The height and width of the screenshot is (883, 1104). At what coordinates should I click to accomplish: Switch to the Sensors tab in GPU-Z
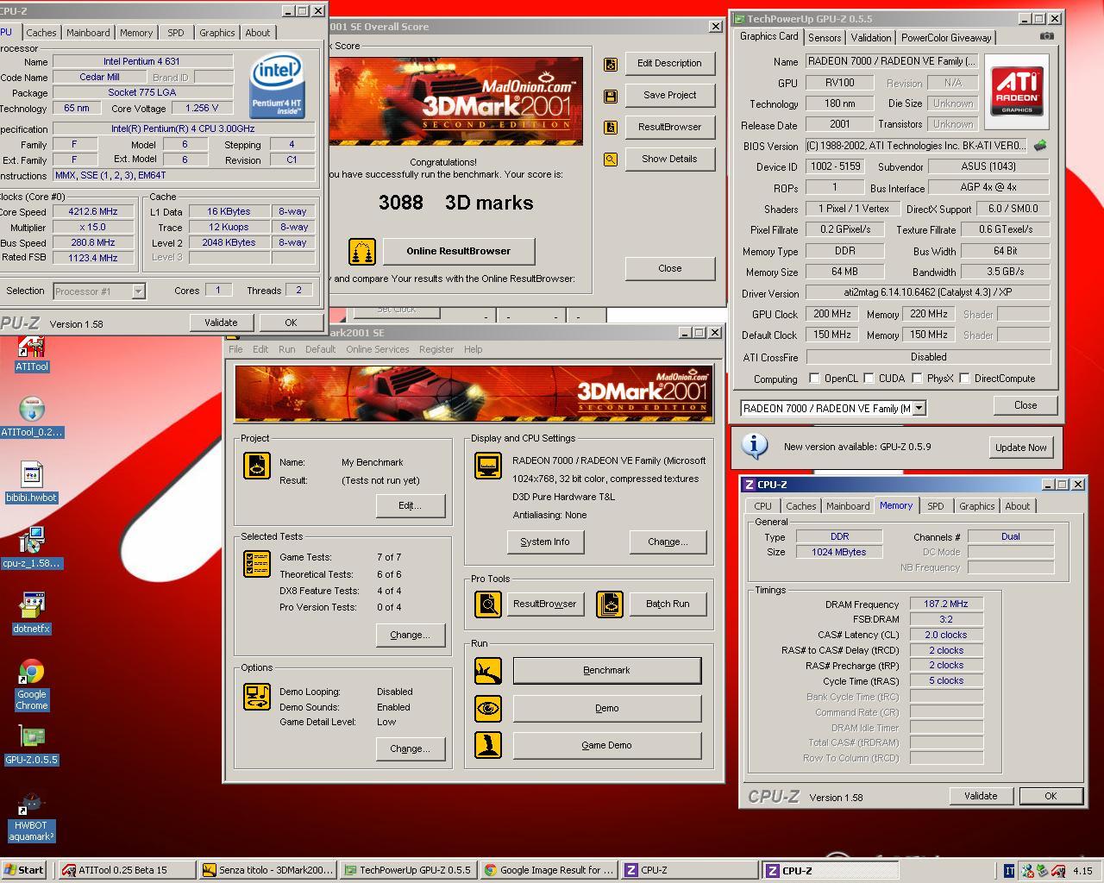pyautogui.click(x=825, y=38)
